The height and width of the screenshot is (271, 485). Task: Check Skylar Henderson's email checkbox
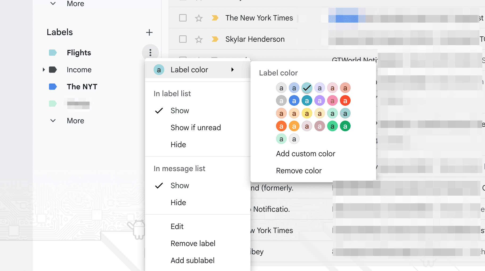183,39
